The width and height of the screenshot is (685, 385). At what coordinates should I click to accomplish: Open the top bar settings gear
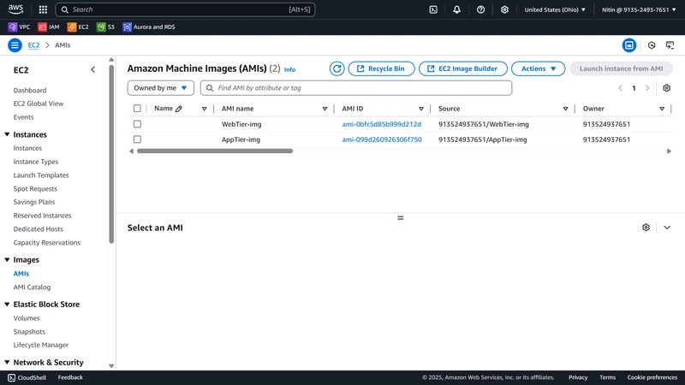504,9
